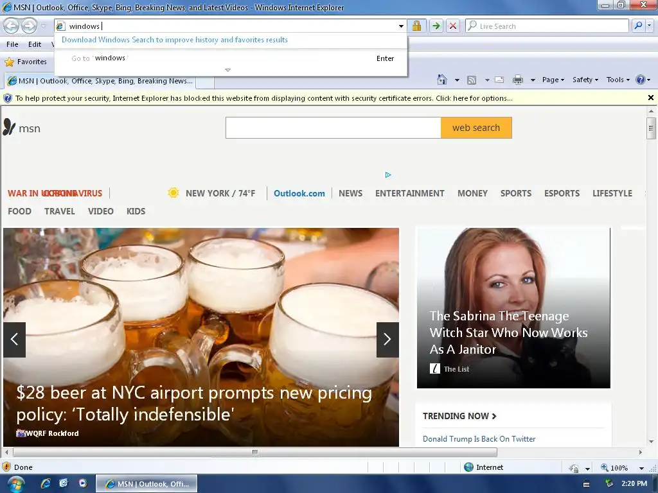The width and height of the screenshot is (658, 493).
Task: Open the ENTERTAINMENT navigation link
Action: click(x=409, y=193)
